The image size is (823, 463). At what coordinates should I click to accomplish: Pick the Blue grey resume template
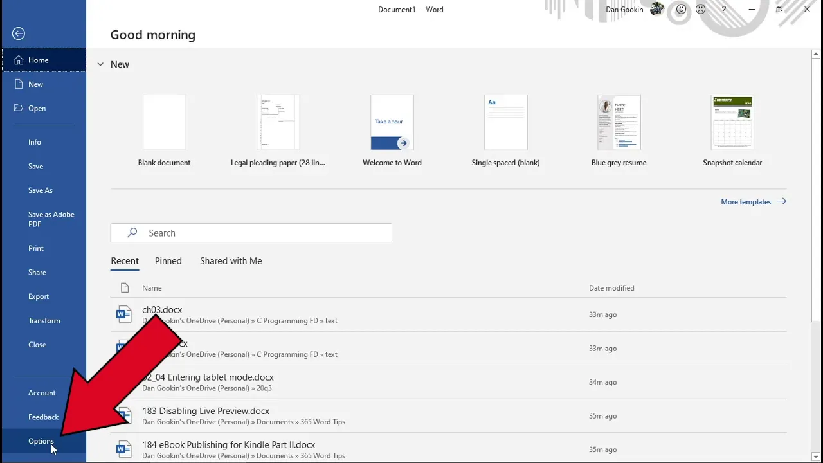(x=619, y=131)
